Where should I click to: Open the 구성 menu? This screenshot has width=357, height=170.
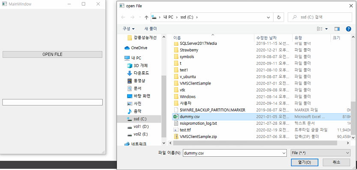click(x=129, y=29)
